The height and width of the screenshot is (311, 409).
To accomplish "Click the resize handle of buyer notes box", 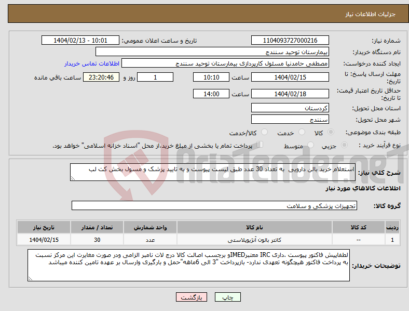I will 30,279.
